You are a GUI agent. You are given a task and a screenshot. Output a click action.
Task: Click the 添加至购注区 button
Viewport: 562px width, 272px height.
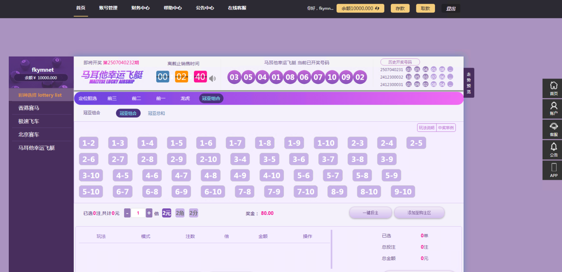click(x=419, y=213)
